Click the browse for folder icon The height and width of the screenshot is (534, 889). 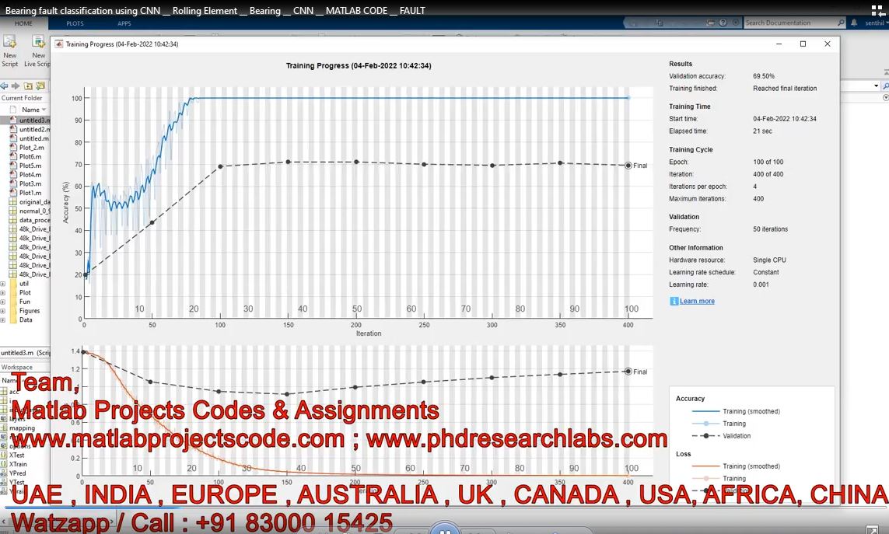pyautogui.click(x=40, y=86)
